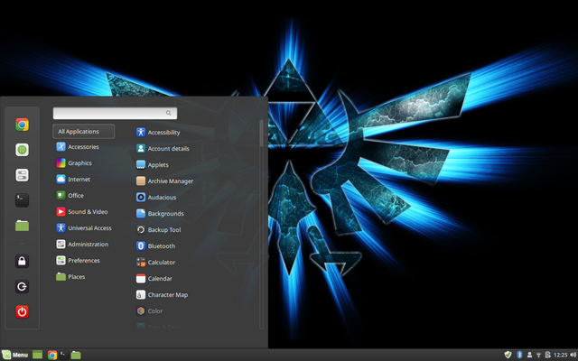Focus the menu search field
578x361 pixels.
pyautogui.click(x=115, y=113)
